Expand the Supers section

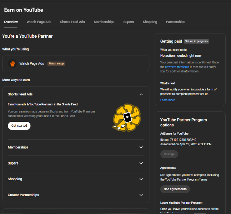pyautogui.click(x=141, y=163)
